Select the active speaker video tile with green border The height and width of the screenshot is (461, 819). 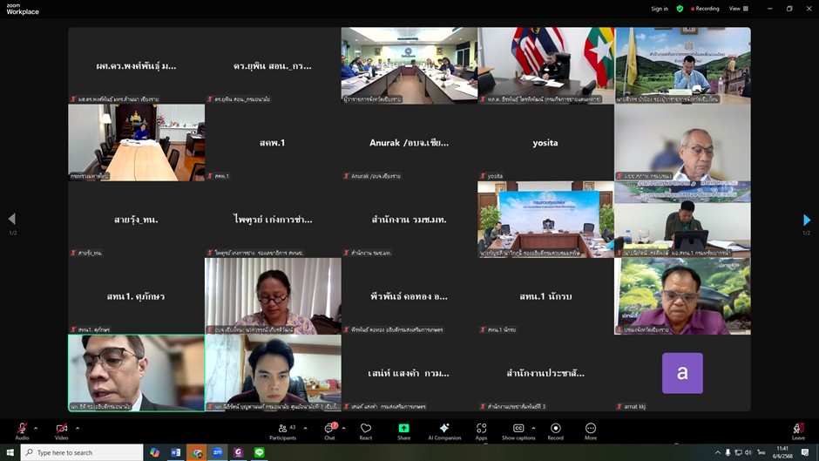(x=136, y=373)
